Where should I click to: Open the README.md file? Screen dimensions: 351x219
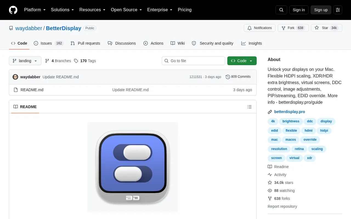[32, 90]
